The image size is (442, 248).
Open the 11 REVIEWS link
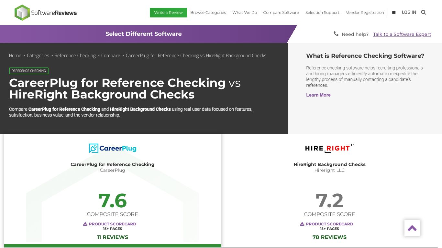113,237
